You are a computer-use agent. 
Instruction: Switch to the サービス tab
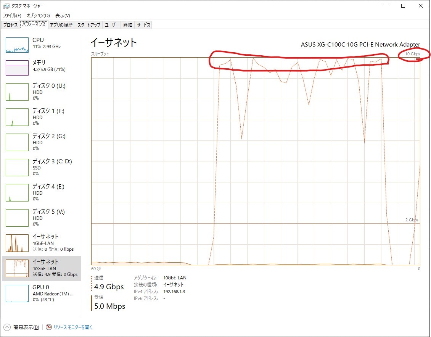coord(143,25)
